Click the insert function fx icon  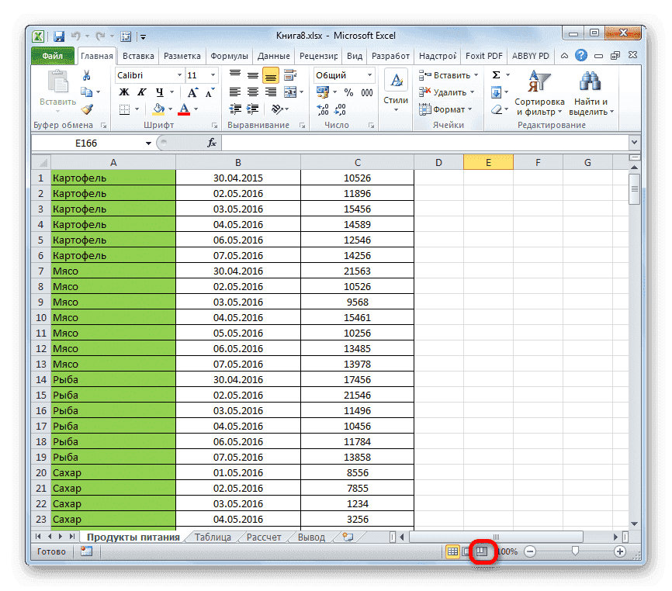211,143
